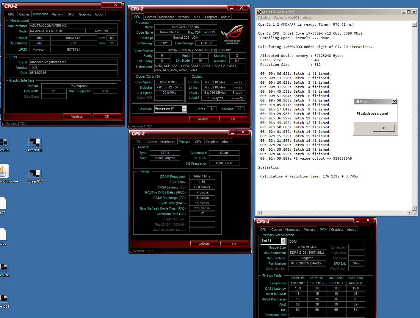Click OK in the Finish dialog
This screenshot has height=318, width=420.
coord(384,128)
